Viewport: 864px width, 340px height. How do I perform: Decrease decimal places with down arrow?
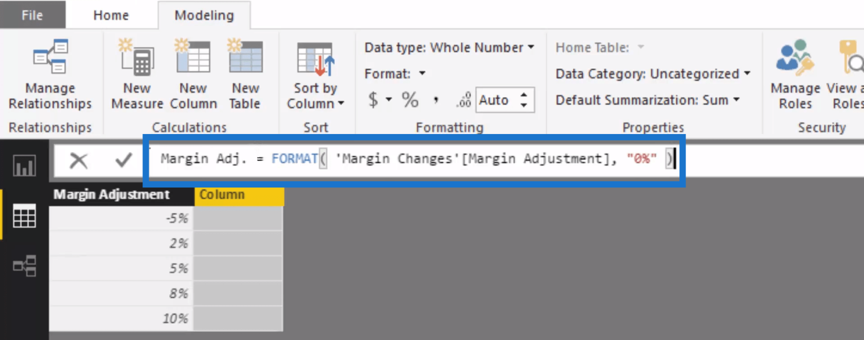coord(524,105)
